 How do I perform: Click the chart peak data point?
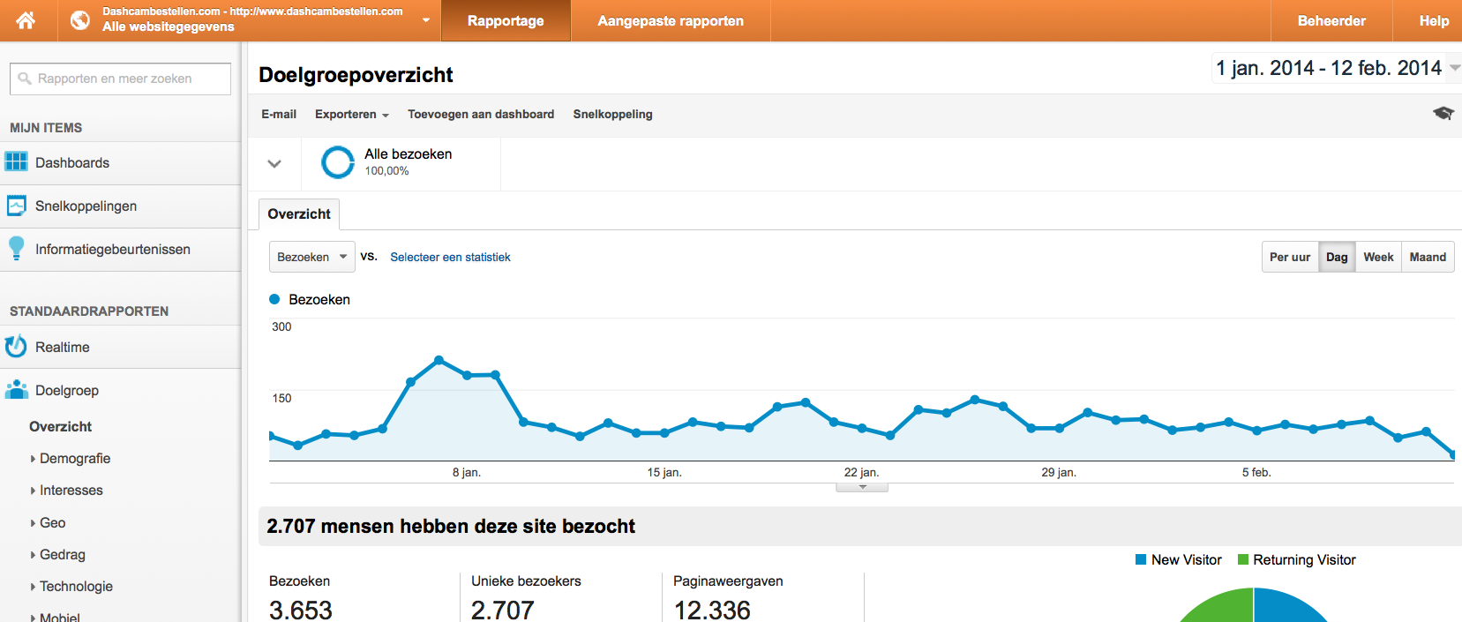[x=439, y=360]
